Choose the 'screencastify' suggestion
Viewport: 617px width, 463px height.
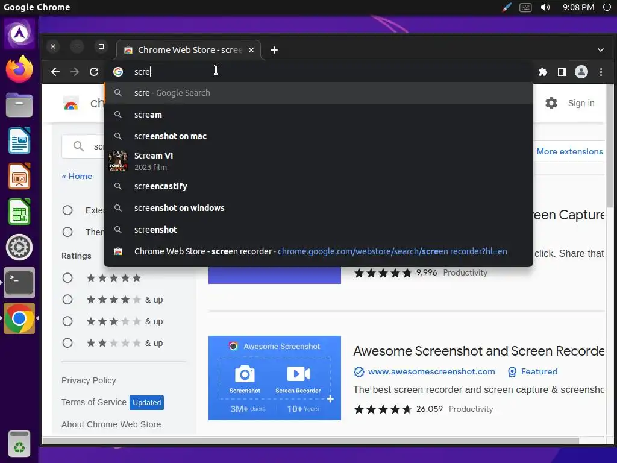[x=318, y=186]
